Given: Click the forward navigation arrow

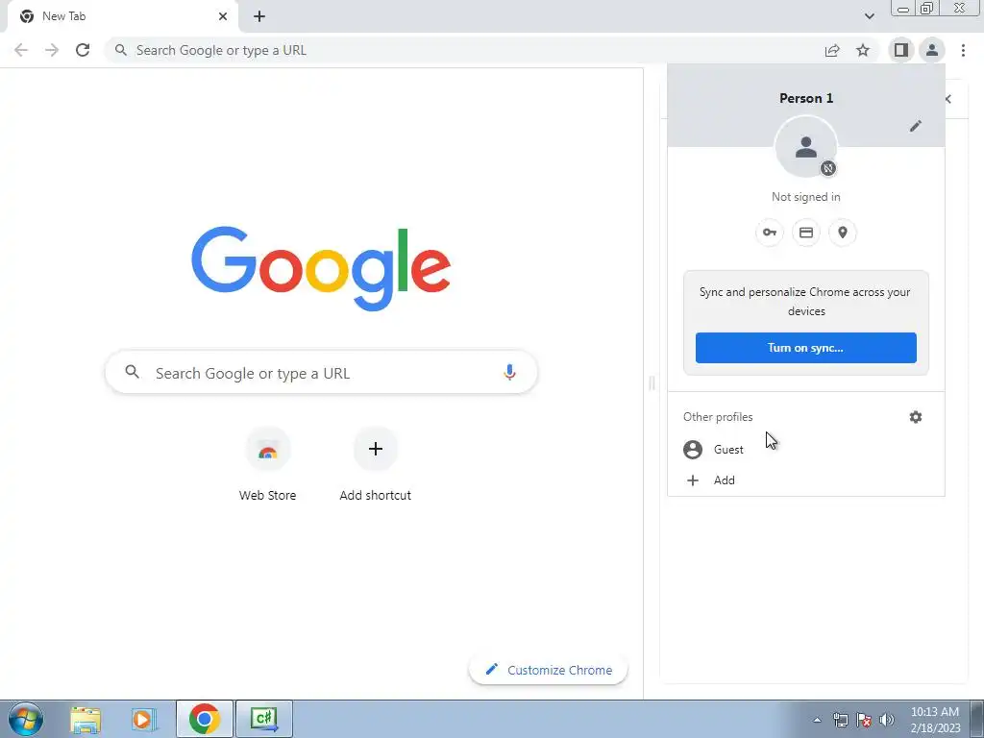Looking at the screenshot, I should 52,50.
